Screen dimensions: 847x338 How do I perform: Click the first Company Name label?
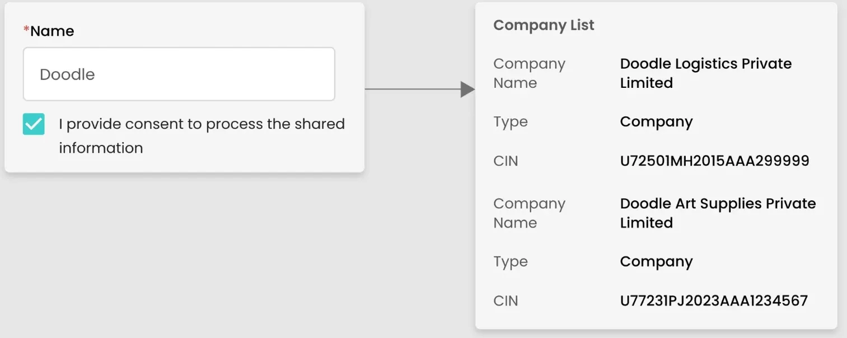pos(528,73)
